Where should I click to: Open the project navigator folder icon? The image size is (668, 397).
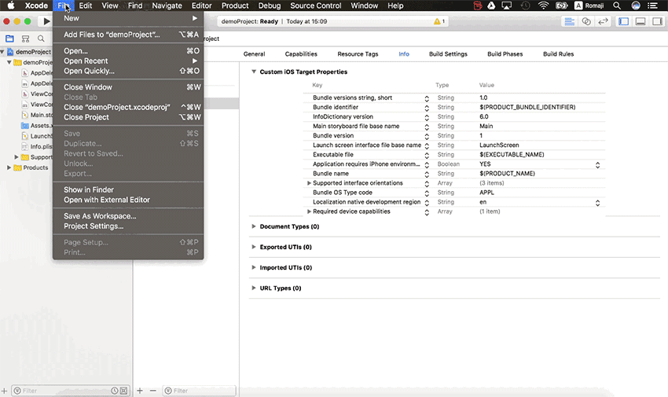tap(9, 39)
